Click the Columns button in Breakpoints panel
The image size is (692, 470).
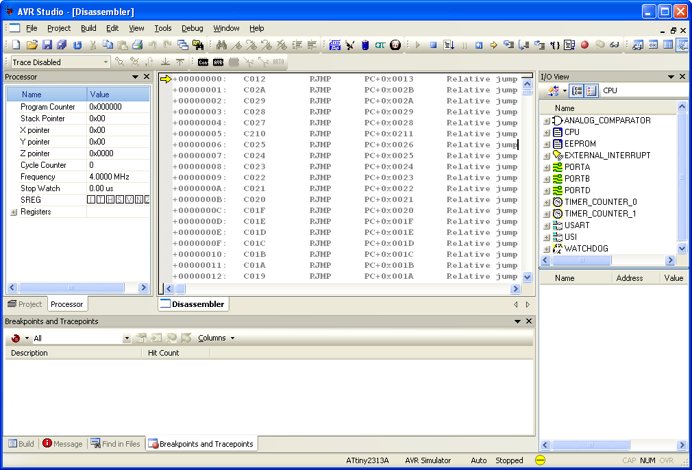pyautogui.click(x=216, y=338)
